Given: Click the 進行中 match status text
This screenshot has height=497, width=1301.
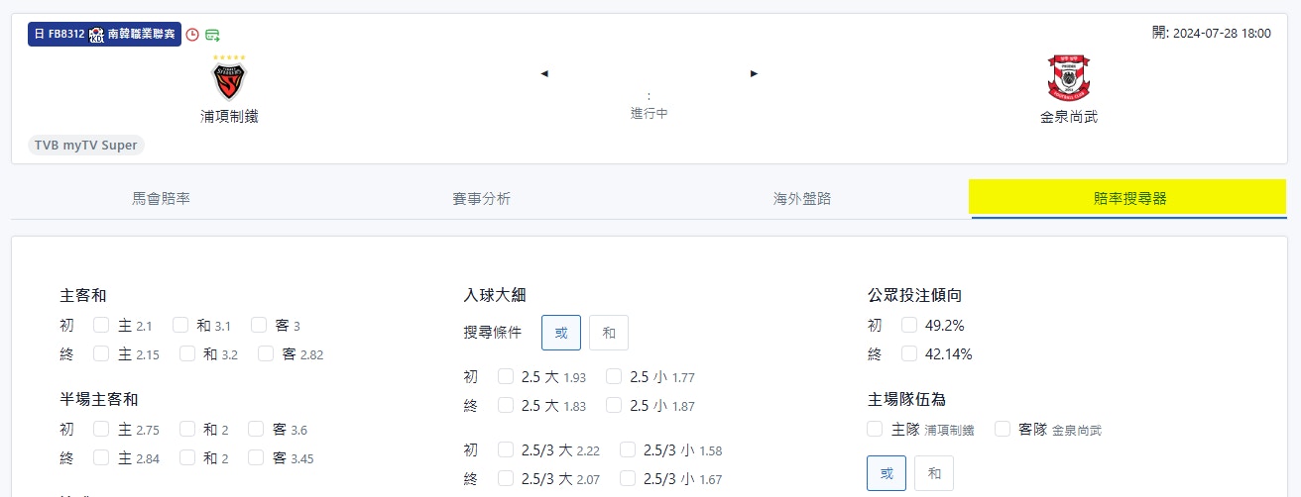Looking at the screenshot, I should pyautogui.click(x=650, y=114).
